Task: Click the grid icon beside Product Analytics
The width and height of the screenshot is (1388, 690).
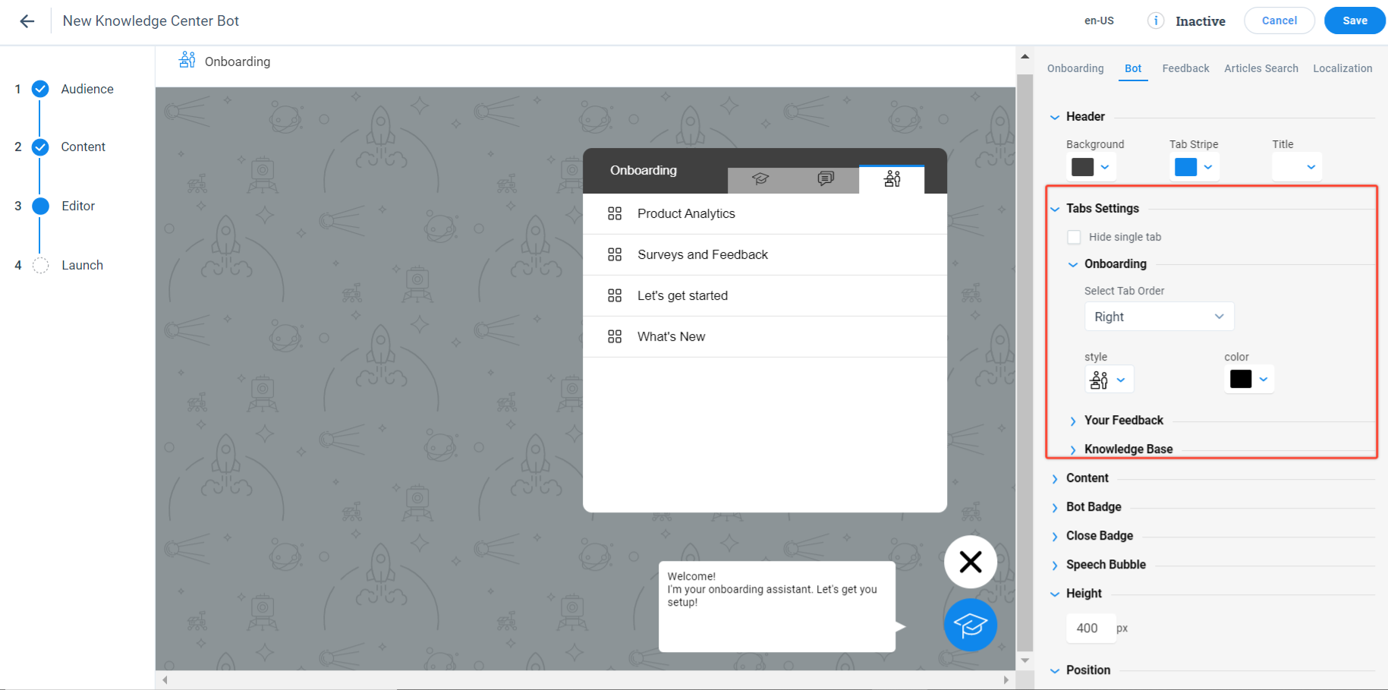Action: coord(615,213)
